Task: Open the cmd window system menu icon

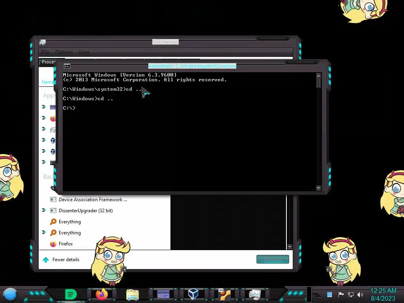Action: pos(67,66)
